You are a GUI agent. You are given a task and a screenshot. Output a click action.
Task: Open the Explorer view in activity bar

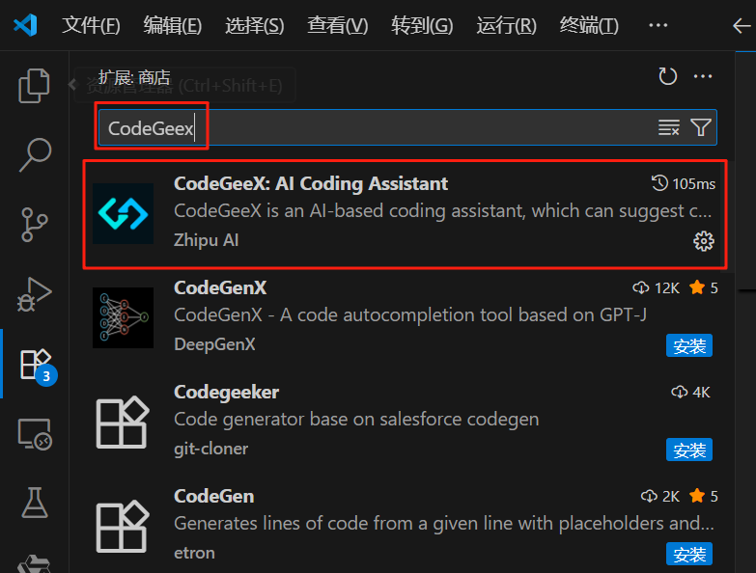point(34,86)
